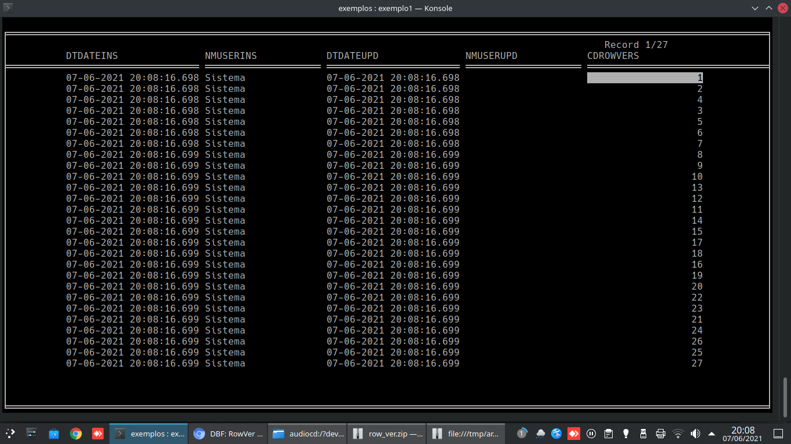The image size is (791, 444).
Task: Click DTDATEUPD timestamp in row with CDROWVERS 25
Action: [x=393, y=352]
